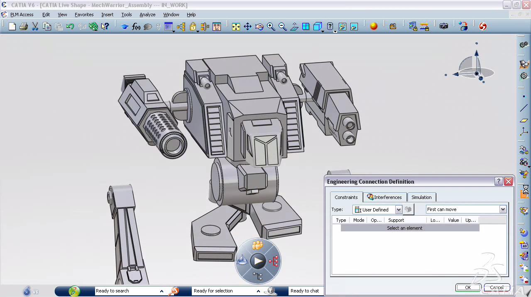Click the Print icon

[24, 27]
